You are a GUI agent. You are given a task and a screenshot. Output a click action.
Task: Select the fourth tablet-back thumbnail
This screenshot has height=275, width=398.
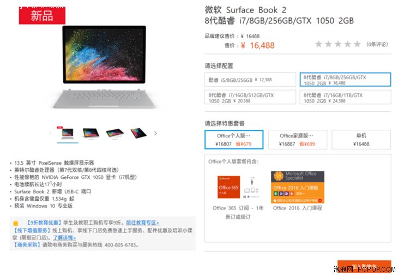138,133
